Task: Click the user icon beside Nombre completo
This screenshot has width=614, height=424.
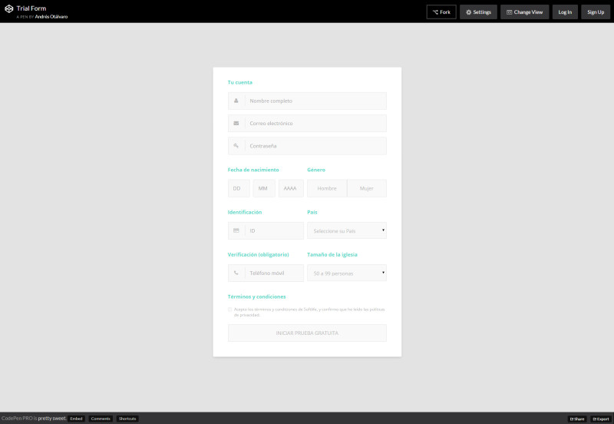Action: pos(236,101)
